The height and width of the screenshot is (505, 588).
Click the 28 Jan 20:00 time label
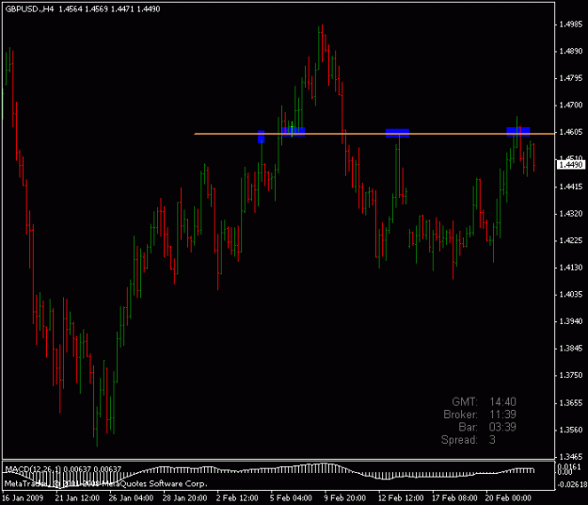point(184,498)
